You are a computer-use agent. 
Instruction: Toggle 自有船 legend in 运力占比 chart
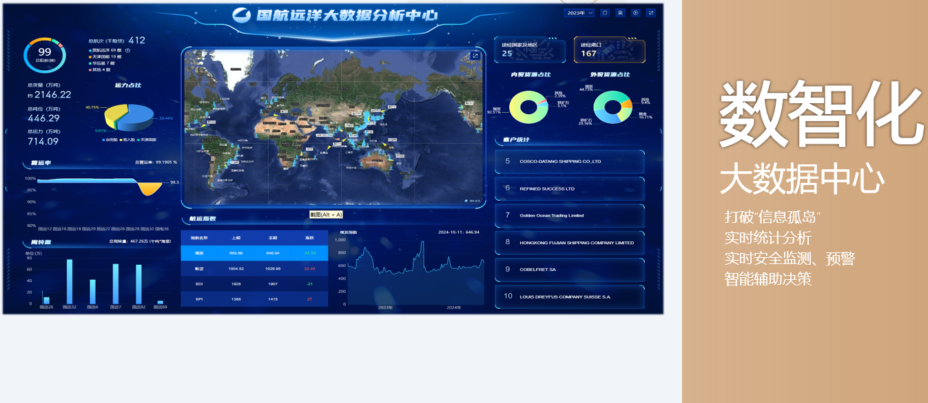[110, 140]
